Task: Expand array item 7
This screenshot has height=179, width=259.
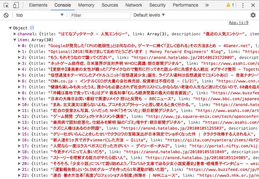Action: pyautogui.click(x=19, y=87)
